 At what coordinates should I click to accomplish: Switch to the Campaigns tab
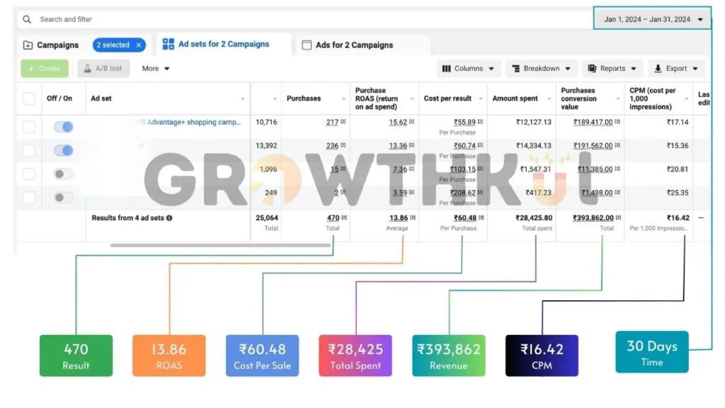[x=57, y=45]
